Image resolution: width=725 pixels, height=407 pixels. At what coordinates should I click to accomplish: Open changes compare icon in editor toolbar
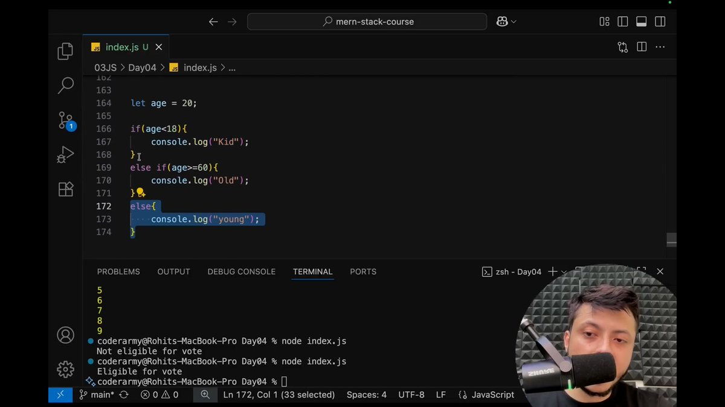(x=623, y=47)
